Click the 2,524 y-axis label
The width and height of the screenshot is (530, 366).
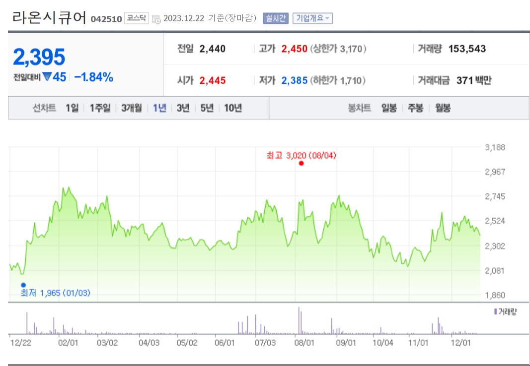pos(495,221)
